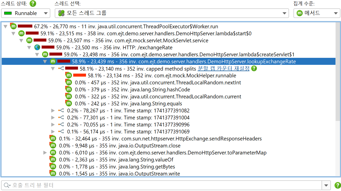The image size is (341, 191).
Task: Click method icon of OutputStream.close
Action: point(53,145)
